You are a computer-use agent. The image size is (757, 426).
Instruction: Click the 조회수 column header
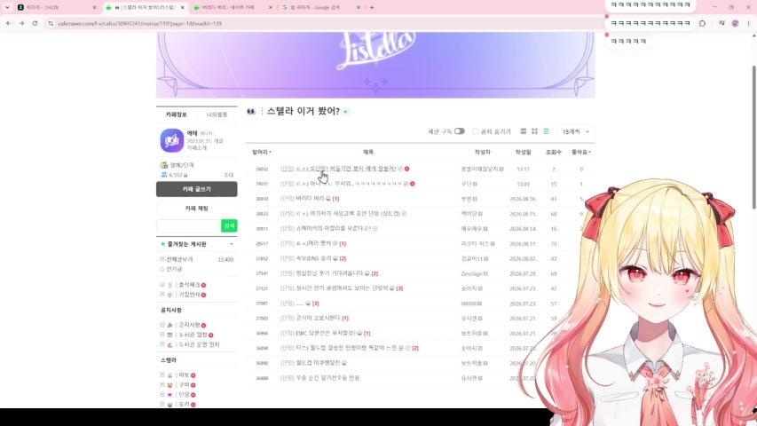(x=553, y=152)
